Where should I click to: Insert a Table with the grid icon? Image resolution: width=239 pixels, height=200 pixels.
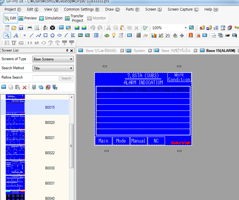(96, 35)
